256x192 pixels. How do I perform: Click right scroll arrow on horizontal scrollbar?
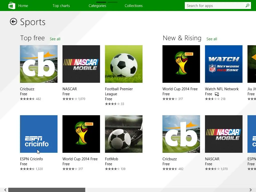pyautogui.click(x=250, y=190)
